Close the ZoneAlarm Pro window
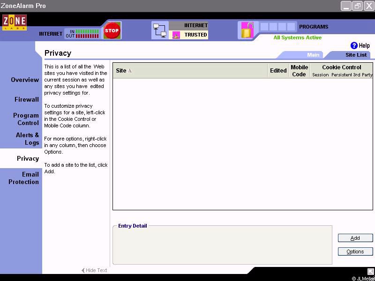The image size is (375, 281). coord(369,6)
